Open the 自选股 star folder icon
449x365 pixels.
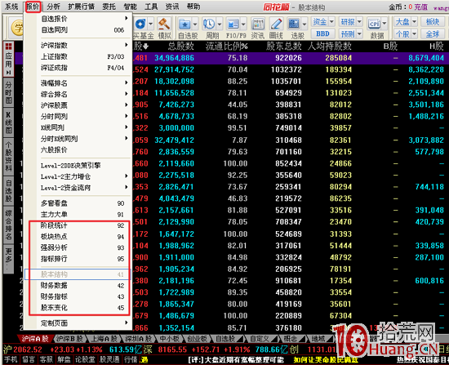pos(184,24)
